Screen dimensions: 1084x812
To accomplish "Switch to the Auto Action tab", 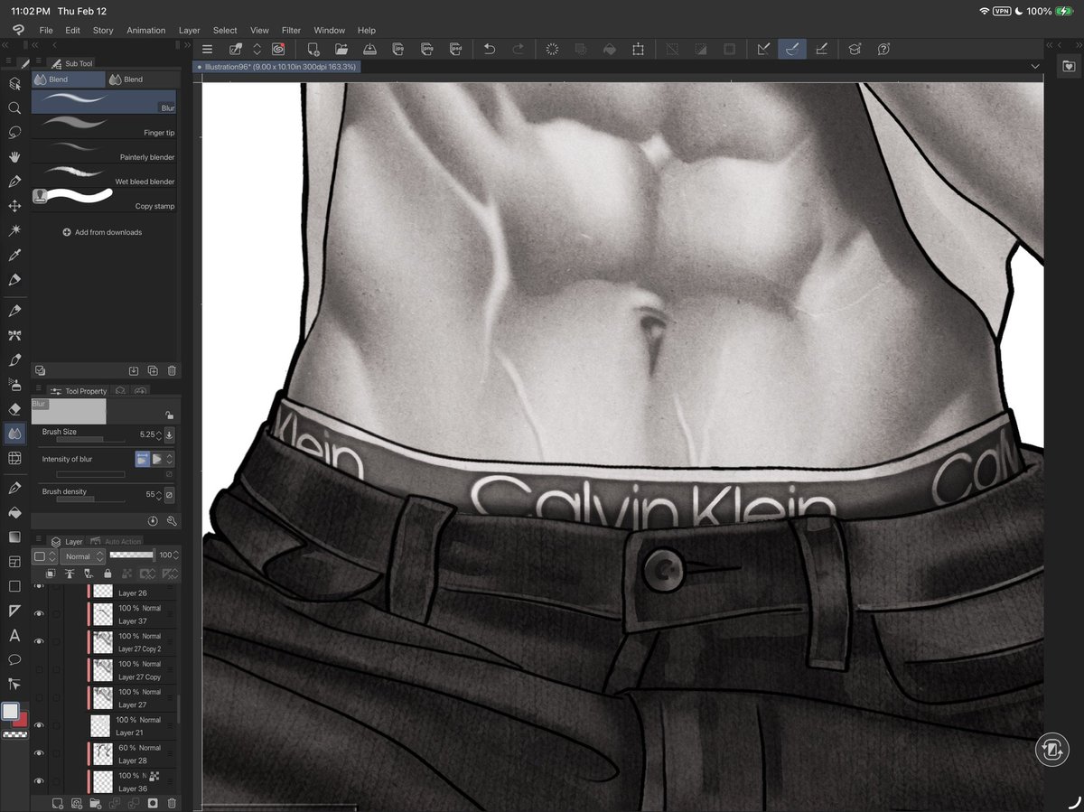I will (117, 541).
